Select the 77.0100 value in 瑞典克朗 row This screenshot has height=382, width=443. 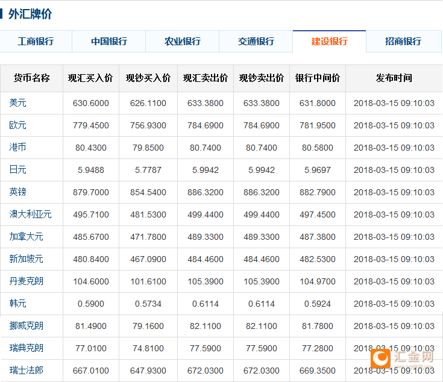click(90, 348)
